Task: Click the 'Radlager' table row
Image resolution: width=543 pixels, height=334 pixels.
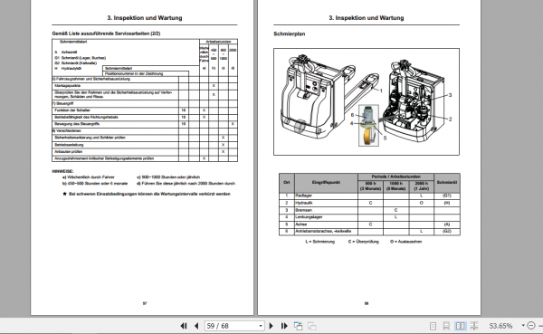Action: click(369, 196)
